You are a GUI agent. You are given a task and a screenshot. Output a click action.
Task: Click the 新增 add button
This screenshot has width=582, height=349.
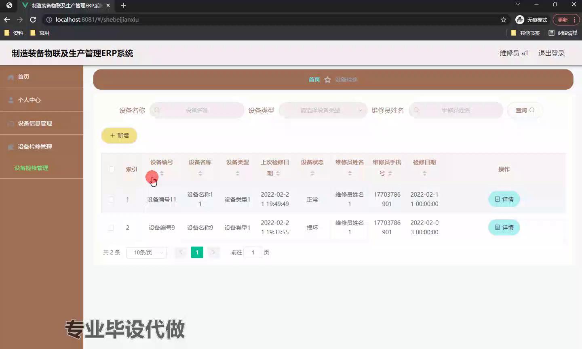[x=119, y=136]
